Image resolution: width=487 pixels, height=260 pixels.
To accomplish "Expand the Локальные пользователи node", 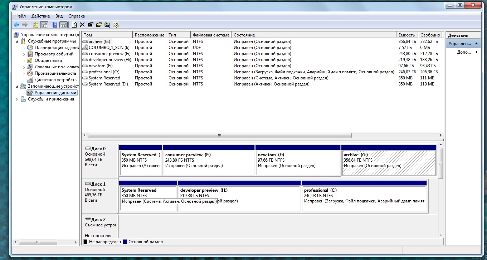I will [24, 67].
